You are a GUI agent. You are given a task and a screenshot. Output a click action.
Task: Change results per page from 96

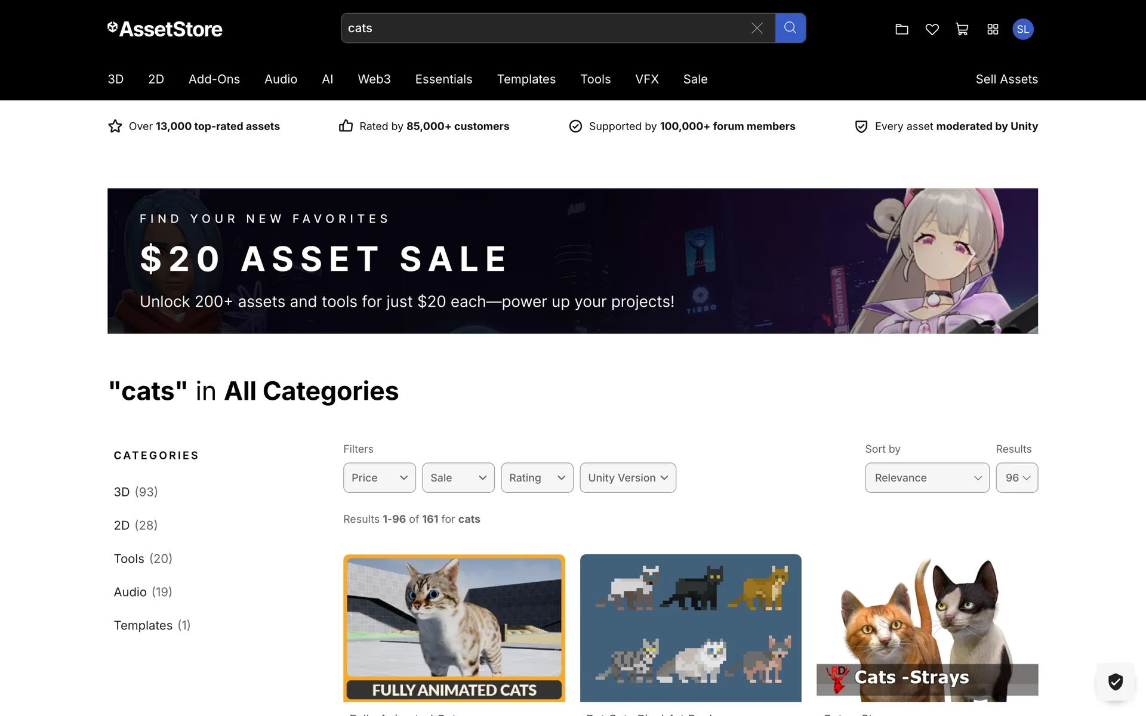(1017, 478)
